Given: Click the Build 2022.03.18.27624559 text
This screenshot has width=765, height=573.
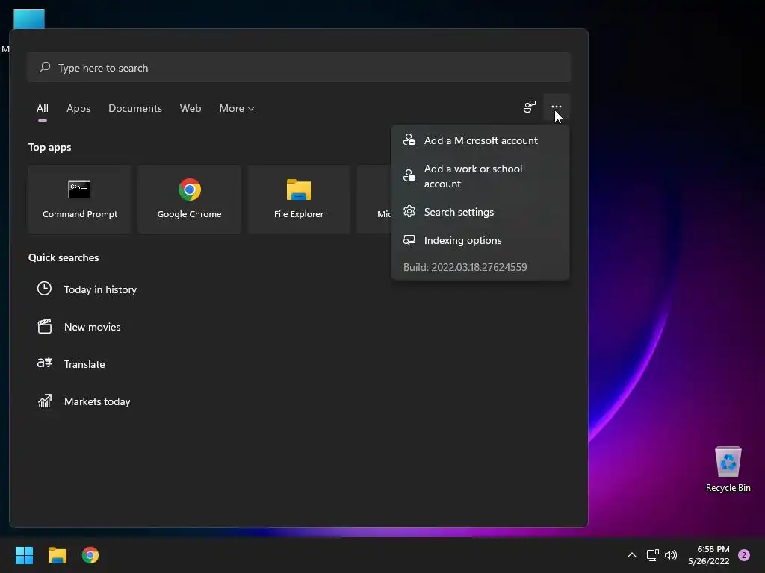Looking at the screenshot, I should 465,267.
